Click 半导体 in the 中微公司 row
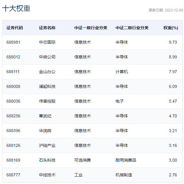 point(122,57)
